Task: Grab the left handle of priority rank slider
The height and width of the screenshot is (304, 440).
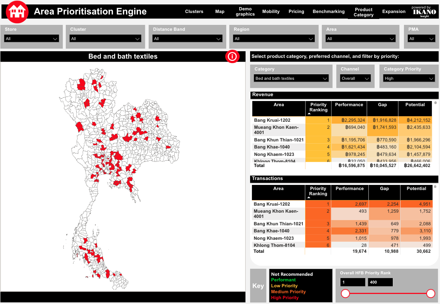Action: (x=345, y=294)
